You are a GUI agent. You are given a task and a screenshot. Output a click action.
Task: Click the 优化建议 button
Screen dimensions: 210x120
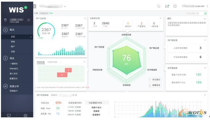(x=155, y=80)
